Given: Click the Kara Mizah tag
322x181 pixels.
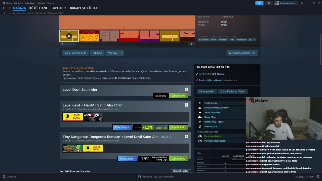Looking at the screenshot, I should (x=242, y=40).
